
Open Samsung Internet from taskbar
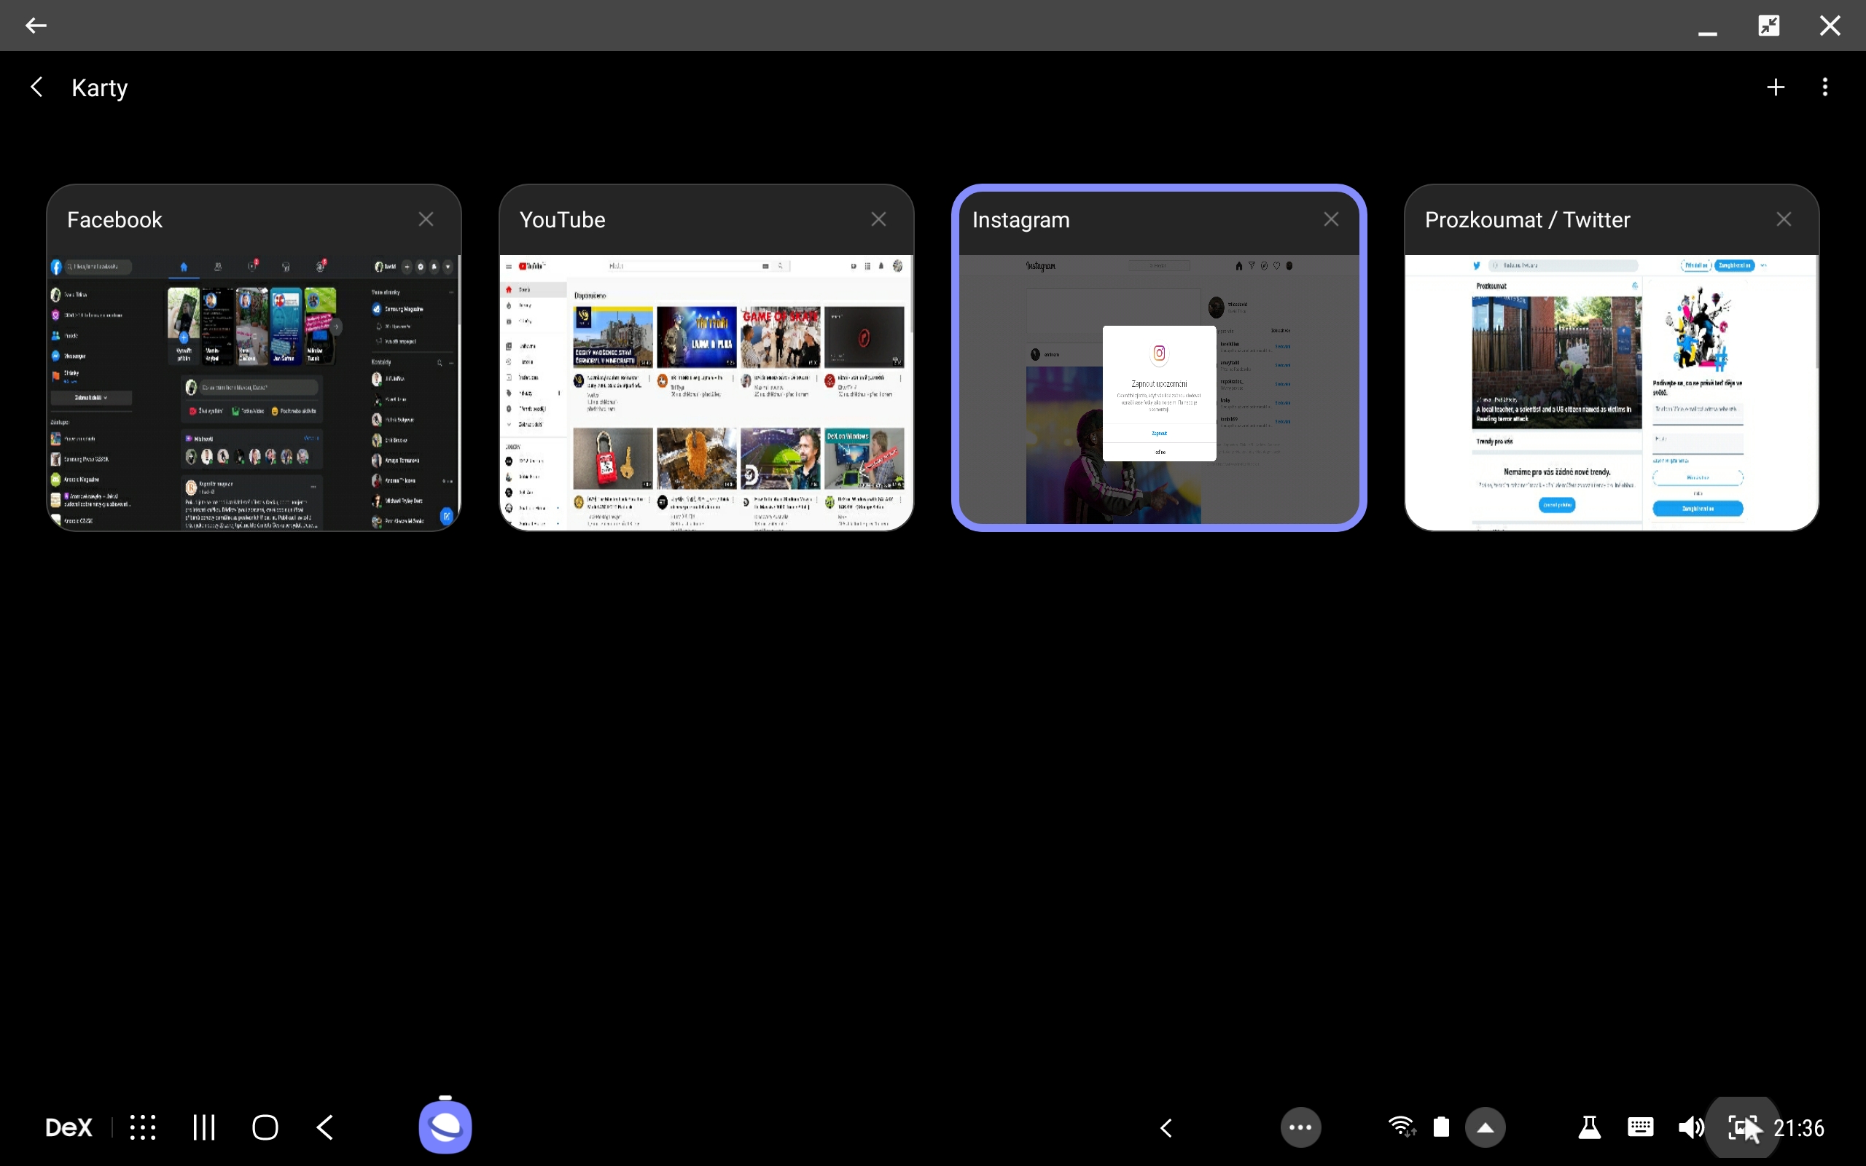pyautogui.click(x=445, y=1127)
